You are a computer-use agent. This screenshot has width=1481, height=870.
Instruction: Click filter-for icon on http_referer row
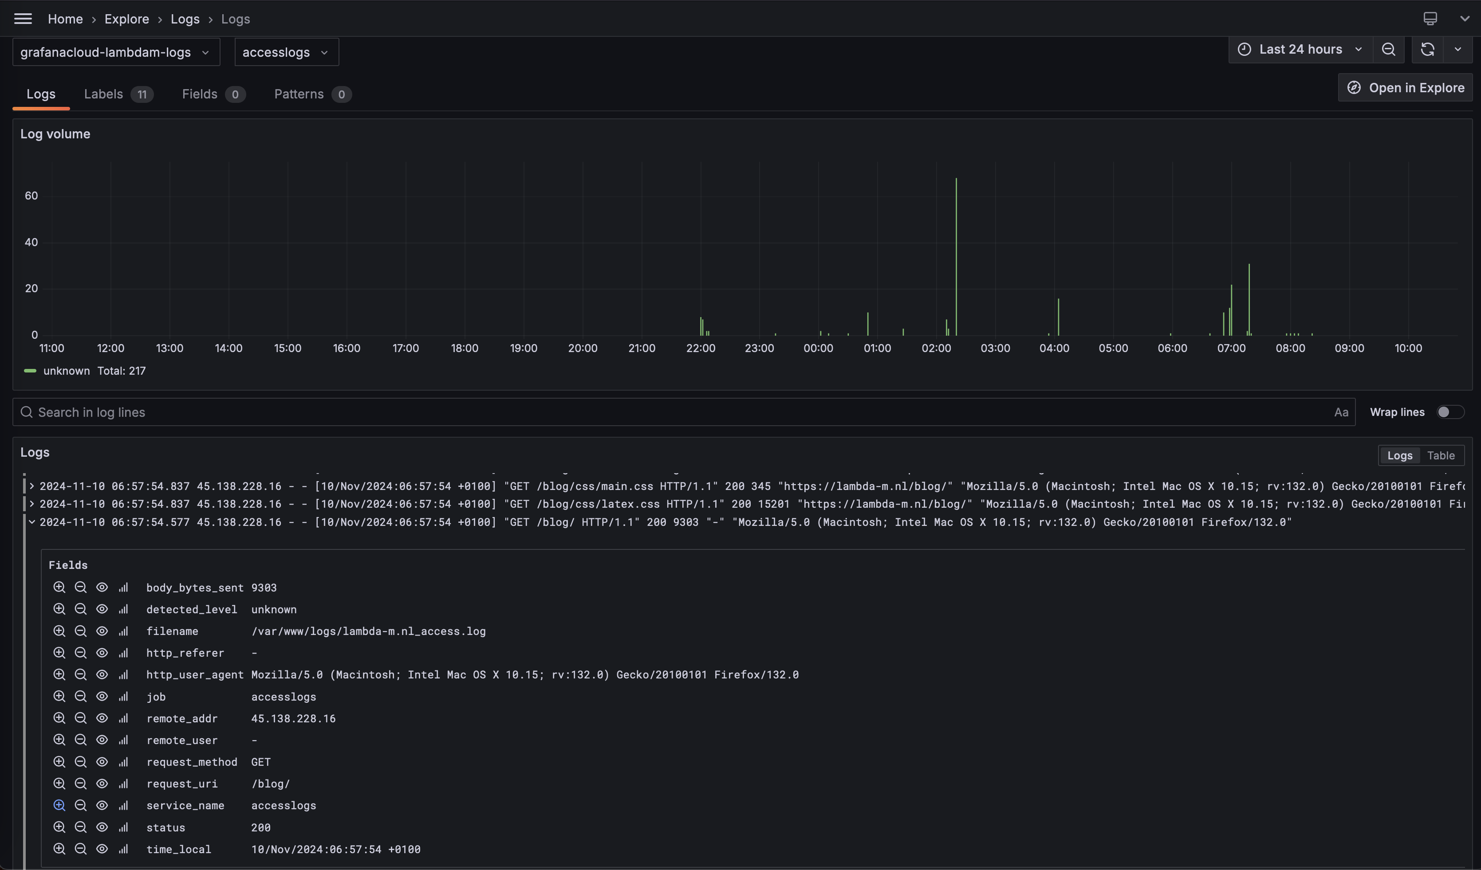(x=59, y=653)
